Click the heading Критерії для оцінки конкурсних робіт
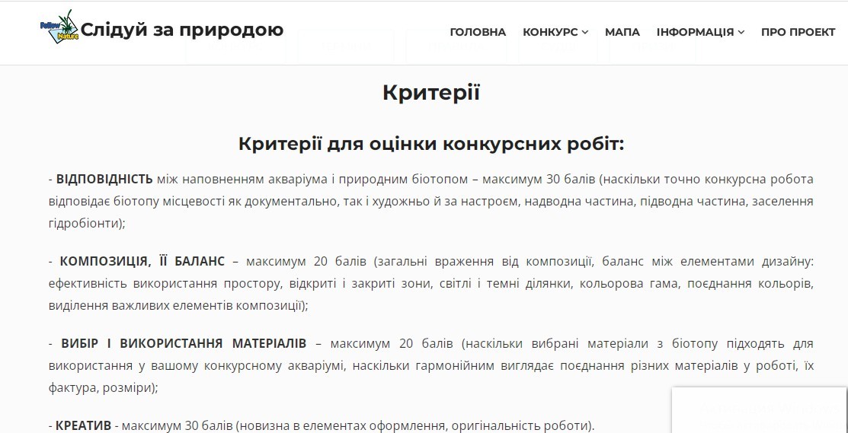Viewport: 848px width, 433px height. pos(430,144)
